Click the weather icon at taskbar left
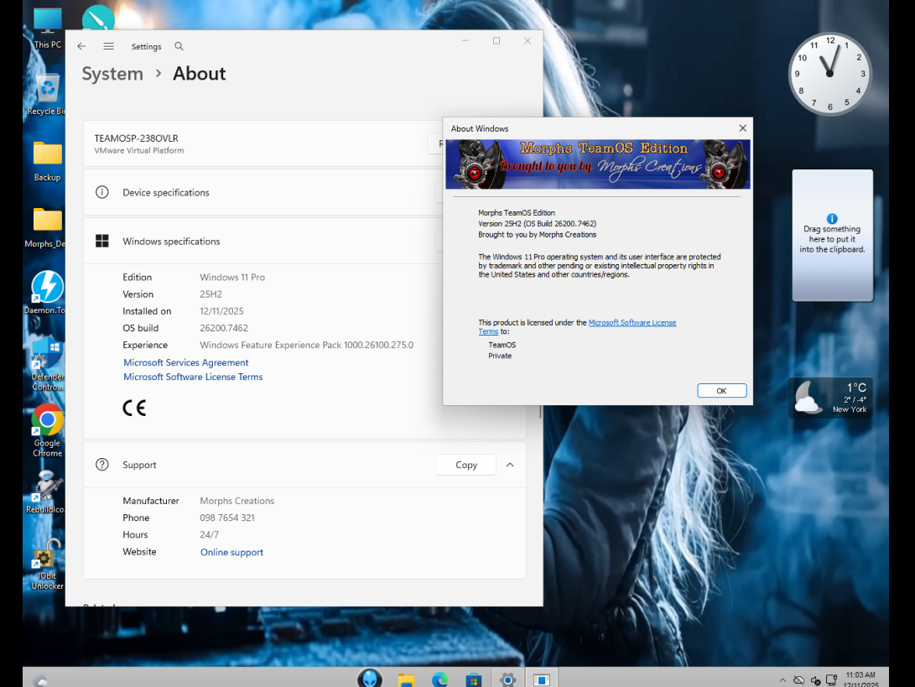The height and width of the screenshot is (687, 915). (39, 680)
